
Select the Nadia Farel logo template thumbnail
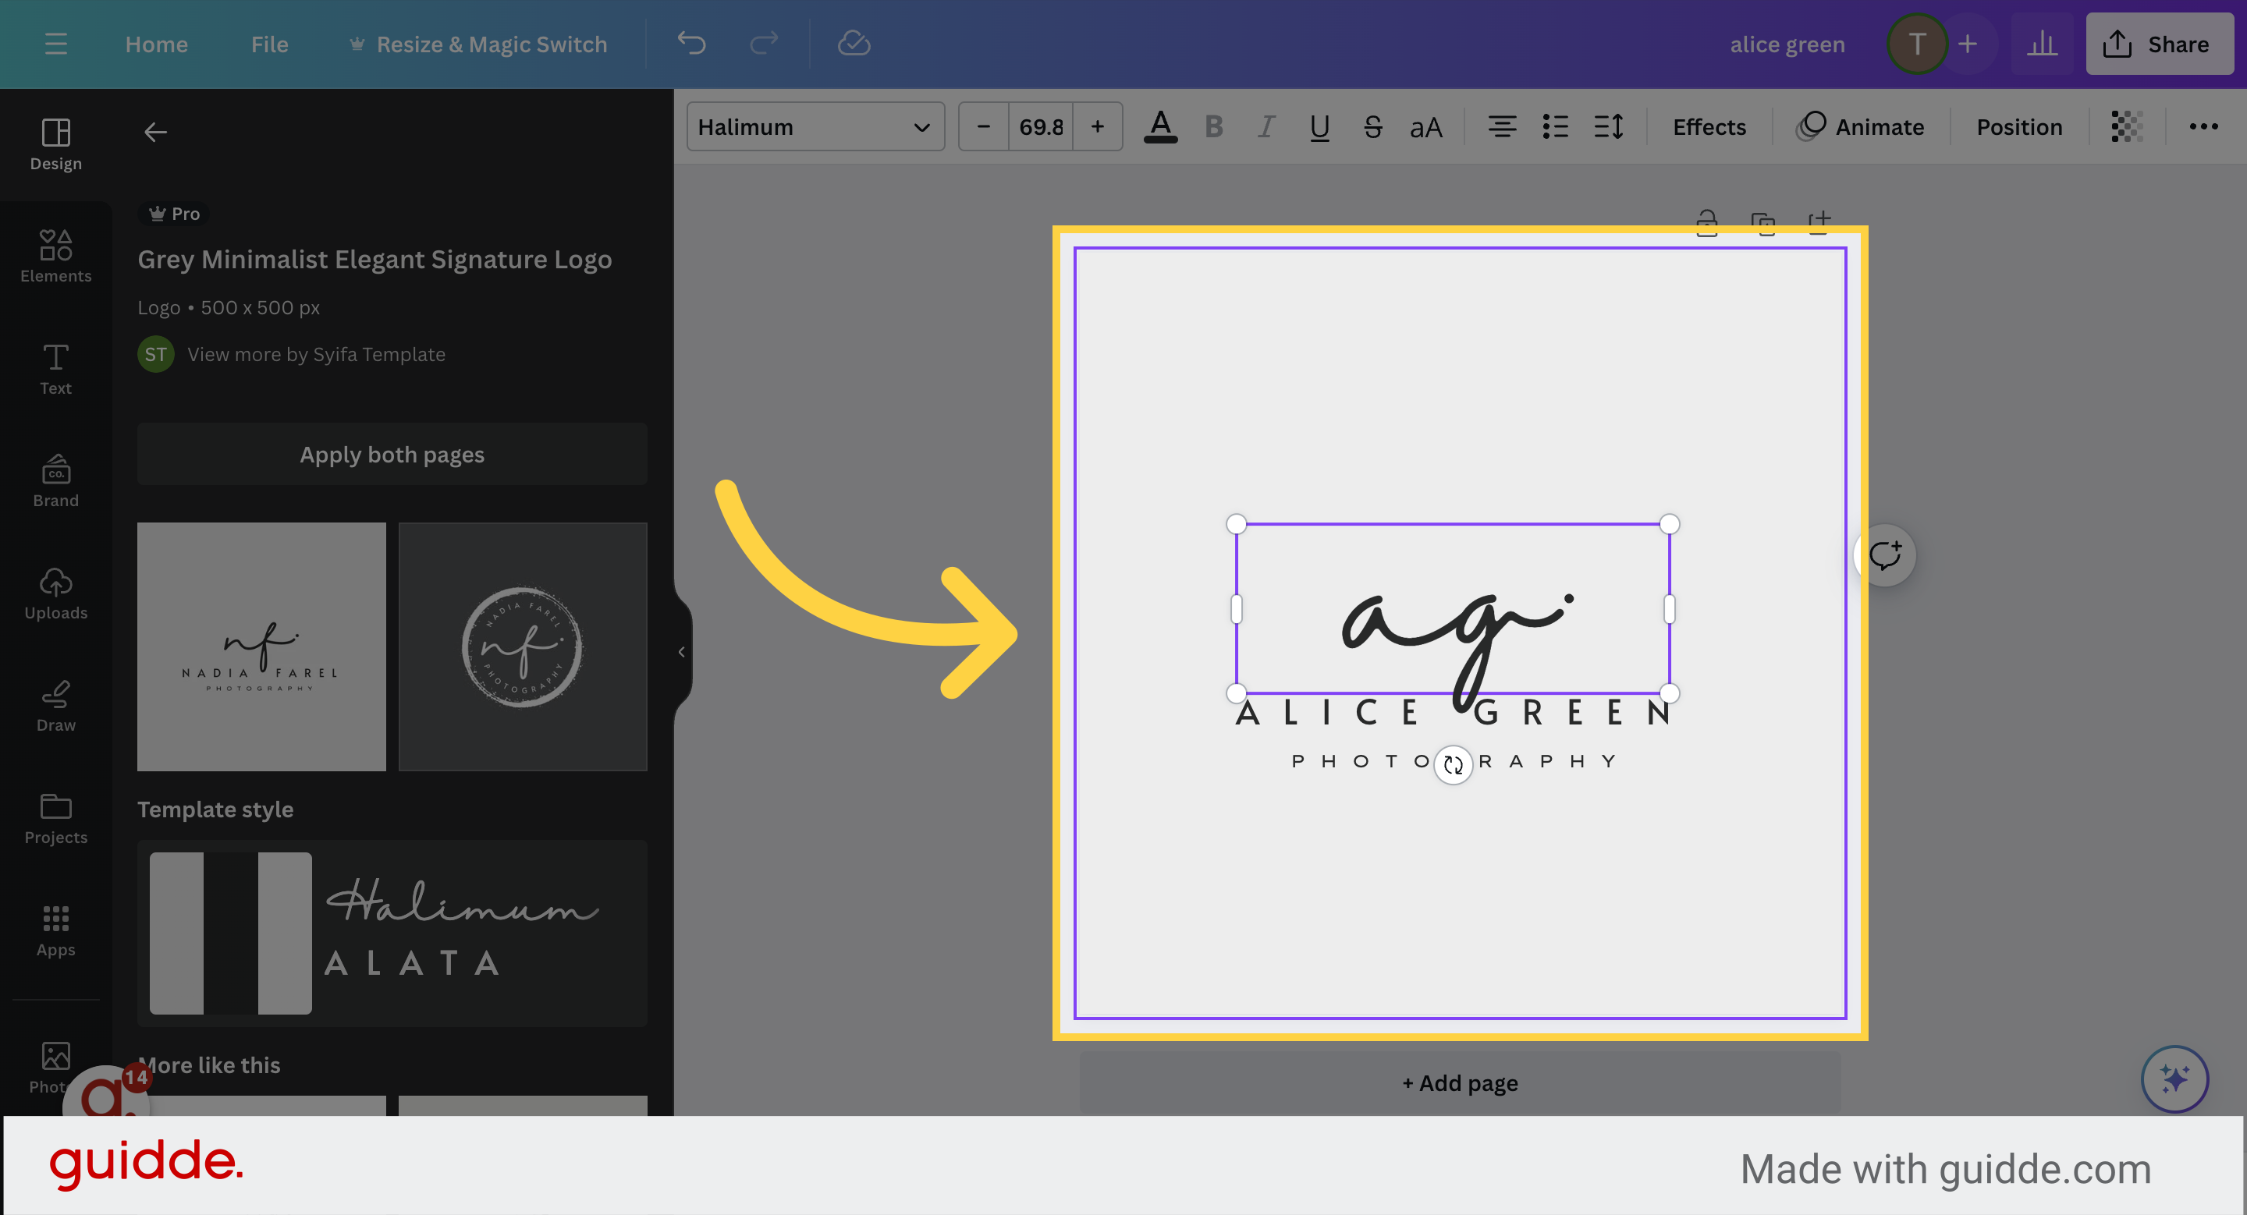(261, 646)
